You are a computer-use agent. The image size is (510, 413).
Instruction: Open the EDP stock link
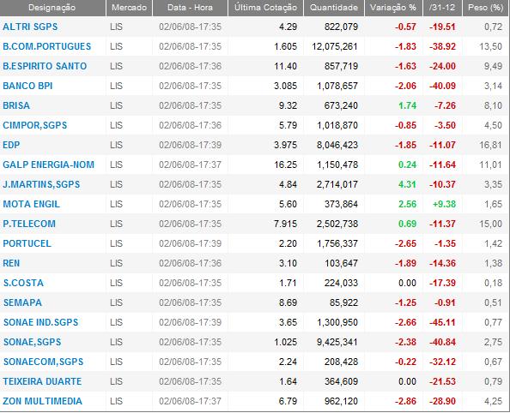click(11, 145)
